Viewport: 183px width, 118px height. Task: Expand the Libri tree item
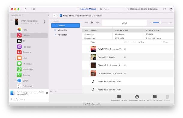pyautogui.click(x=16, y=58)
